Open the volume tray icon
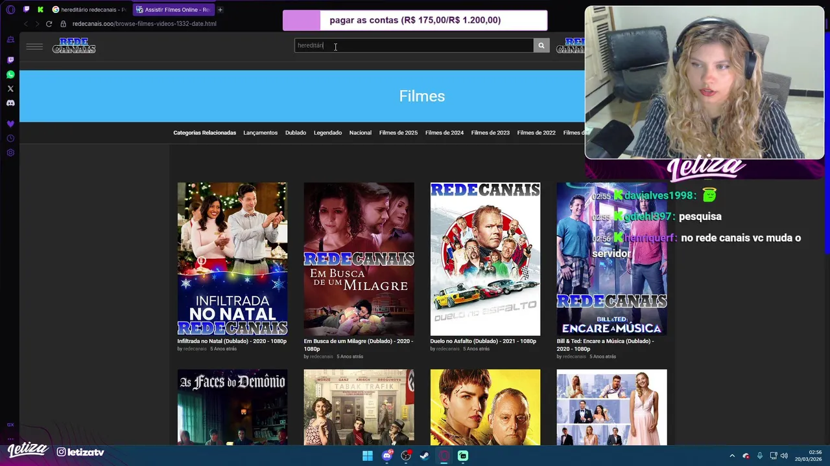 (784, 456)
